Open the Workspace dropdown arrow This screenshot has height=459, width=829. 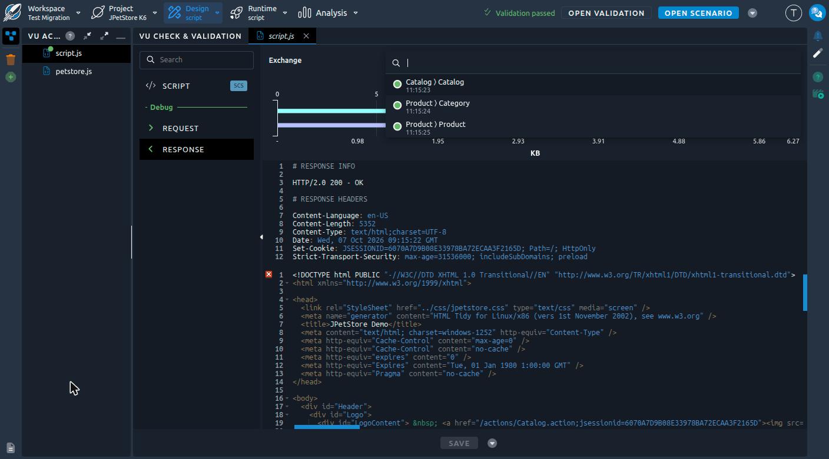click(x=78, y=13)
